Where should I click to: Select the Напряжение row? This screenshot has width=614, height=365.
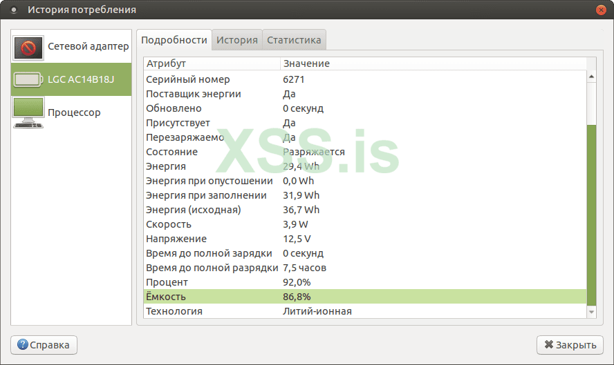[x=365, y=239]
